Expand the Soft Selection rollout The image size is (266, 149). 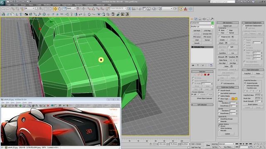tap(202, 105)
